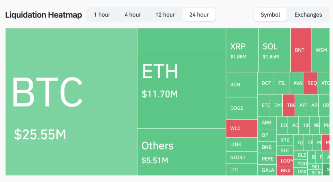Toggle heatmap view to Symbol
This screenshot has width=333, height=182.
point(270,15)
